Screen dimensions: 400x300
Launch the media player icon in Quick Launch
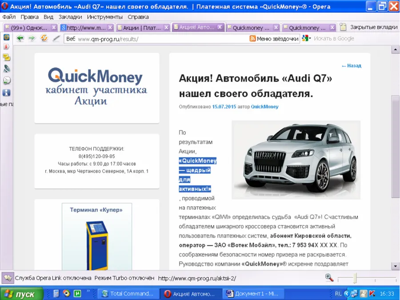point(67,293)
